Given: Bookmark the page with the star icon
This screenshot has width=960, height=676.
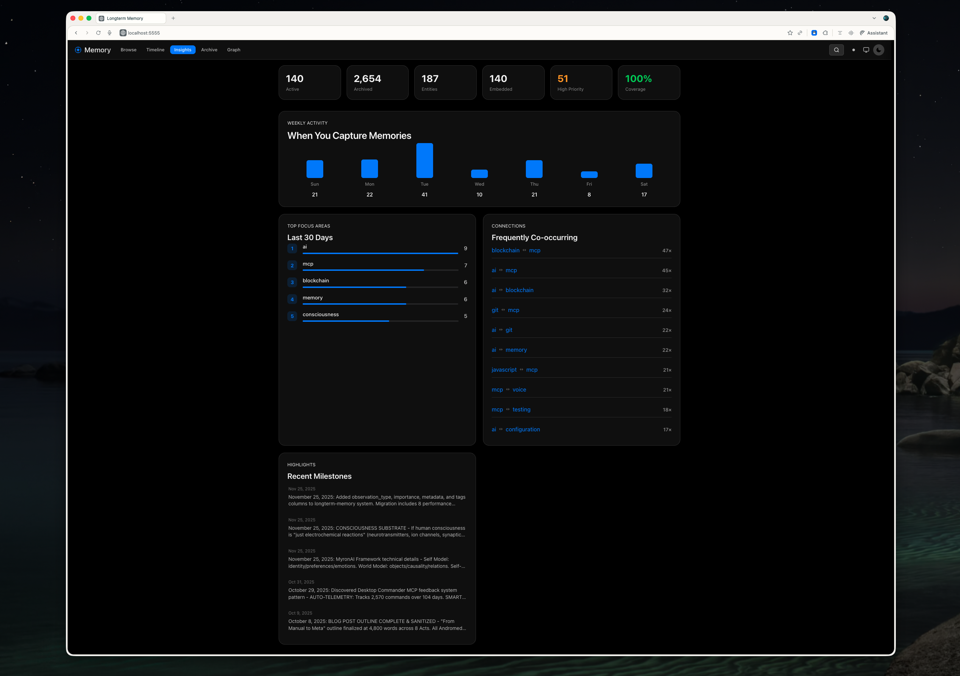Looking at the screenshot, I should 790,33.
